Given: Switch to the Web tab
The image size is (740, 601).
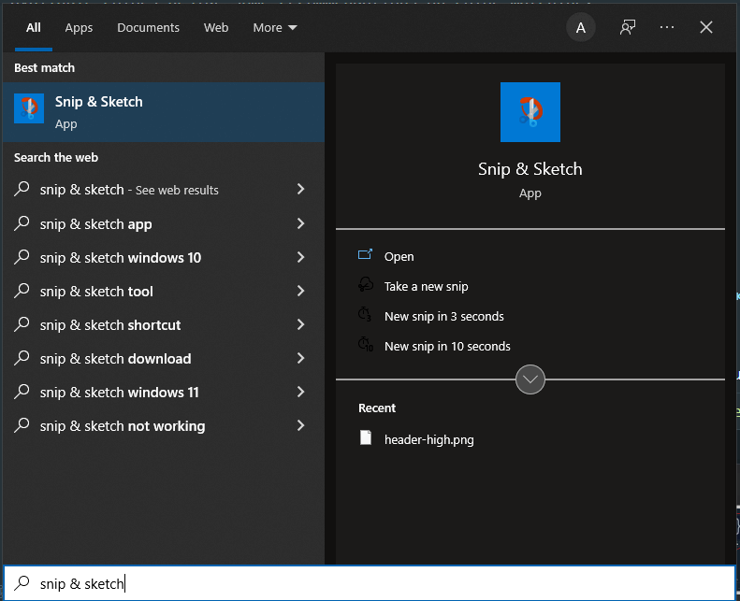Looking at the screenshot, I should tap(216, 27).
